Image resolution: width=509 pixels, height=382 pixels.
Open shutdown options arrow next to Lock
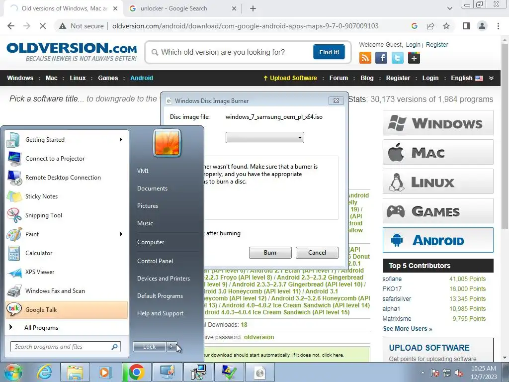(171, 347)
